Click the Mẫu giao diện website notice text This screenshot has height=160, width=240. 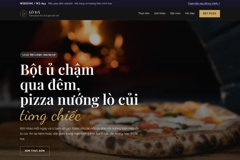click(80, 3)
